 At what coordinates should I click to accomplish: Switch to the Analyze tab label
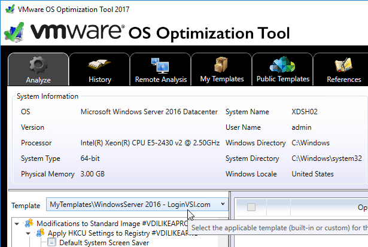(x=38, y=80)
